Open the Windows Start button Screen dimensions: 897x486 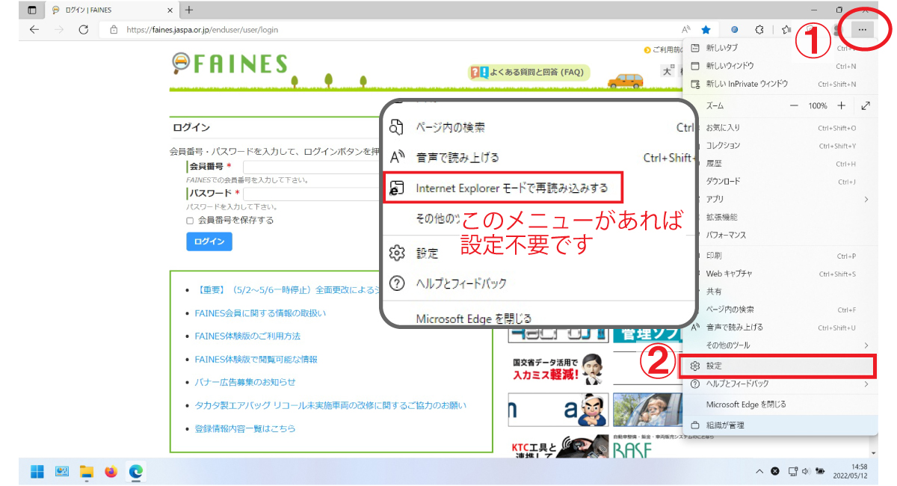click(x=37, y=471)
